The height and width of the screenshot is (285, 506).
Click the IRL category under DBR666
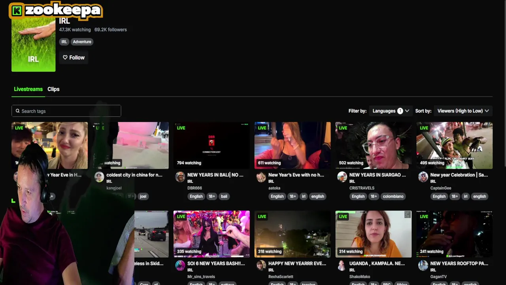tap(190, 182)
